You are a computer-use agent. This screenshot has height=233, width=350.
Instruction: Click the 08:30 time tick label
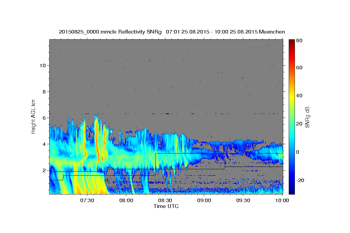(165, 200)
